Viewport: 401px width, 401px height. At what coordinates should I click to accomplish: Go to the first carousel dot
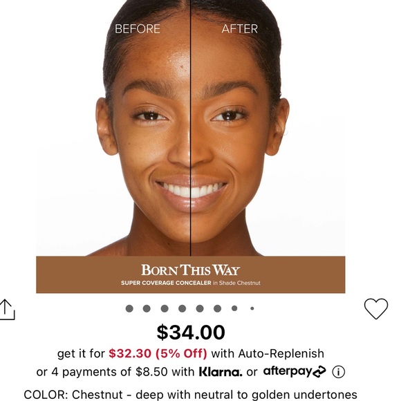click(129, 308)
